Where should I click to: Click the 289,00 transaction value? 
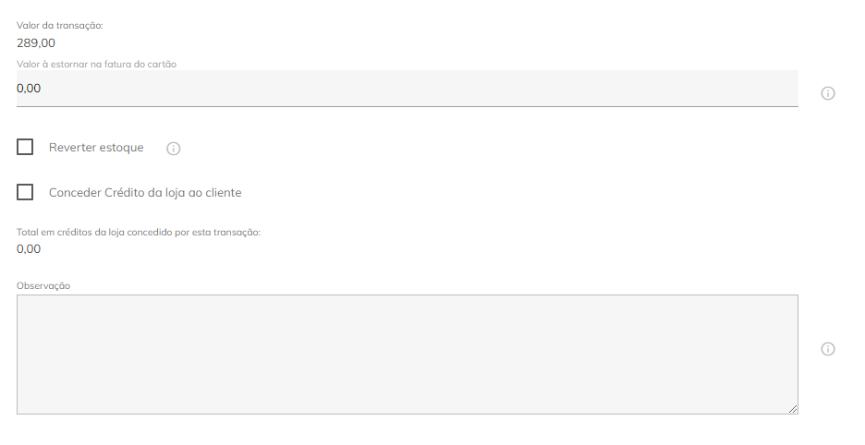[x=36, y=43]
